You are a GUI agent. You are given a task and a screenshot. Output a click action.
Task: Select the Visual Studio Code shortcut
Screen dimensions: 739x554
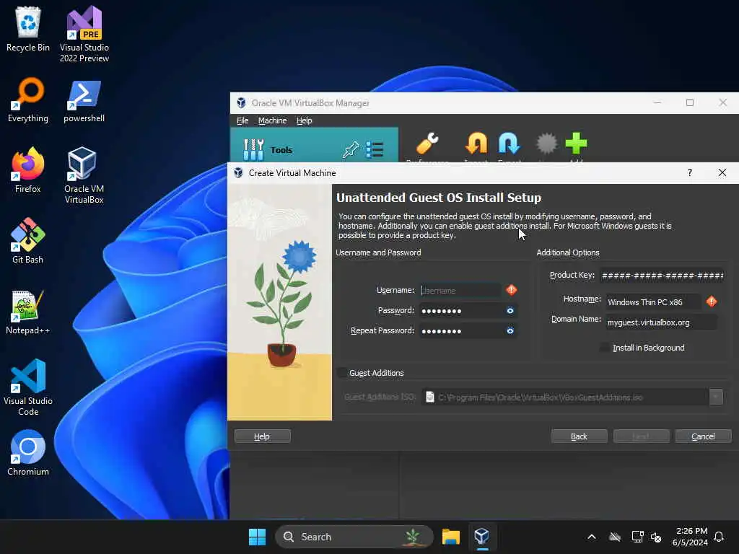click(x=28, y=387)
